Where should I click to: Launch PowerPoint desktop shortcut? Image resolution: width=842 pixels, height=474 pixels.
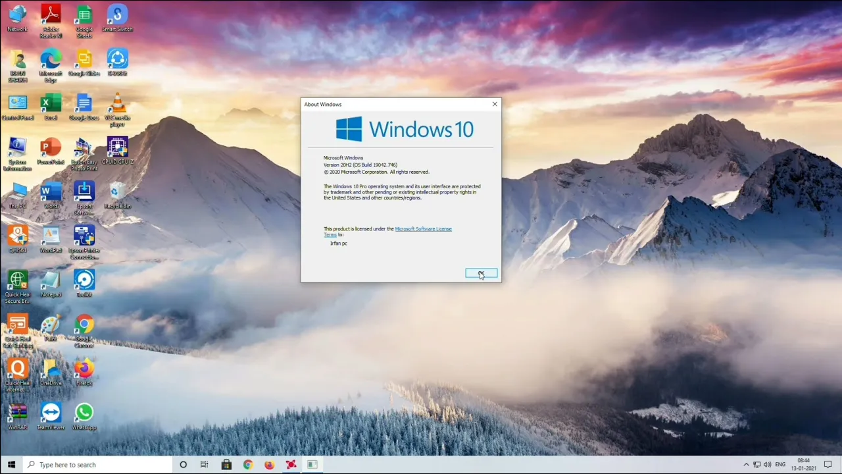[51, 151]
